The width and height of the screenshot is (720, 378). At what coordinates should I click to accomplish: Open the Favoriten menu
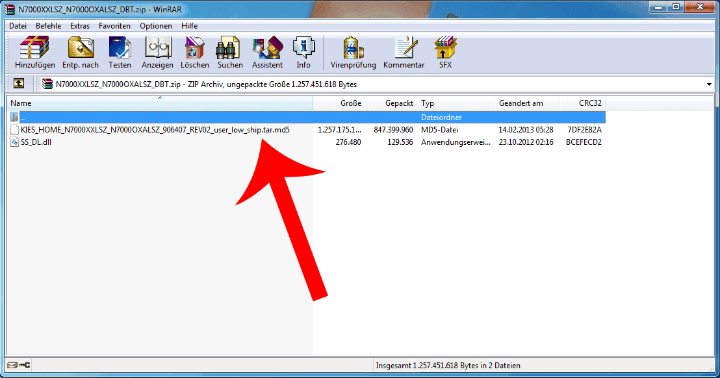114,26
